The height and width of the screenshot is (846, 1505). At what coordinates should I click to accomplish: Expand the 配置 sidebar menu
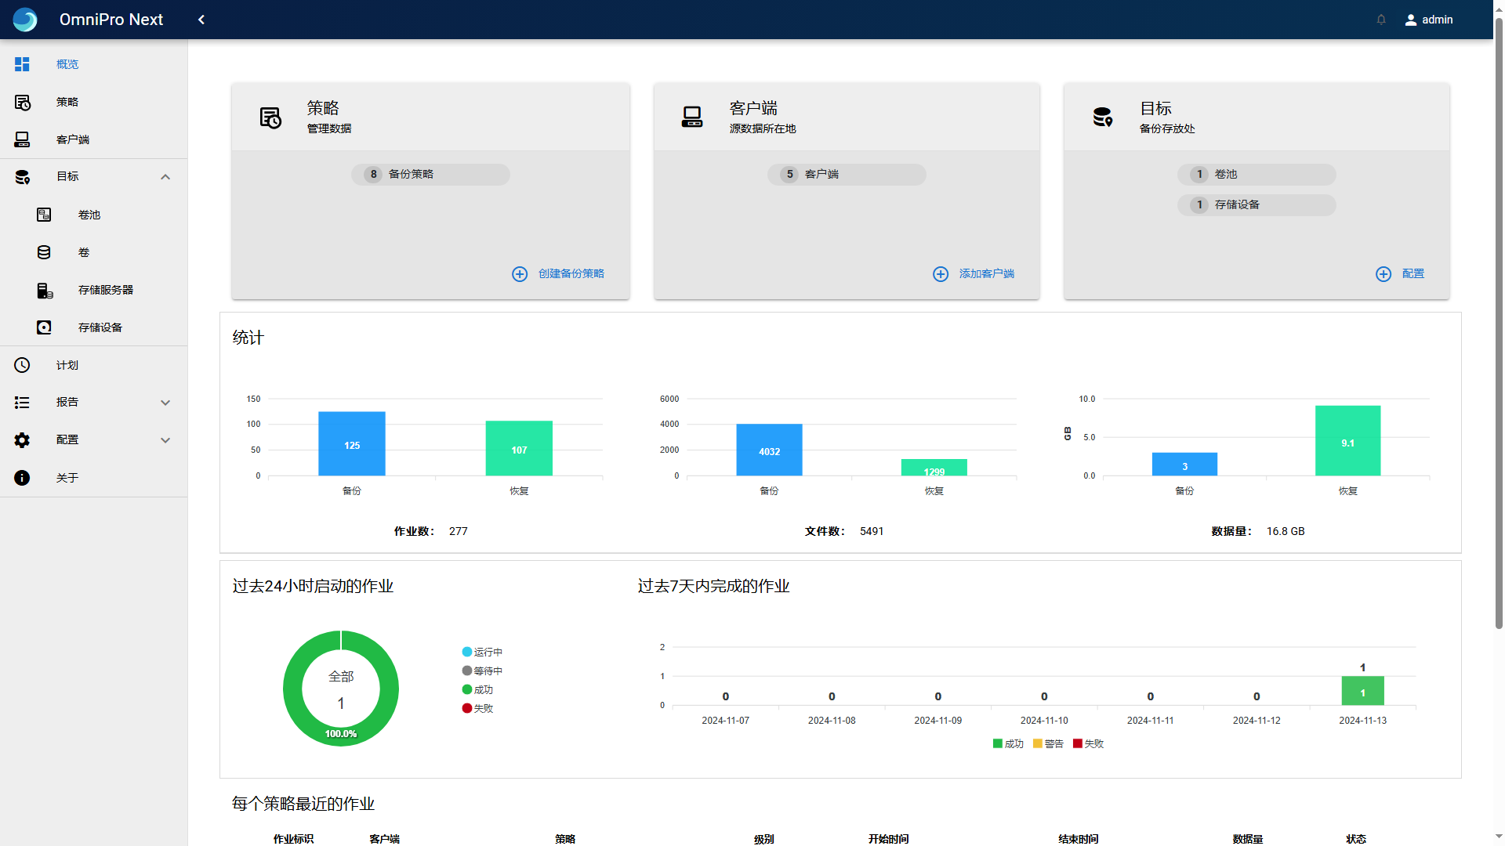click(165, 440)
